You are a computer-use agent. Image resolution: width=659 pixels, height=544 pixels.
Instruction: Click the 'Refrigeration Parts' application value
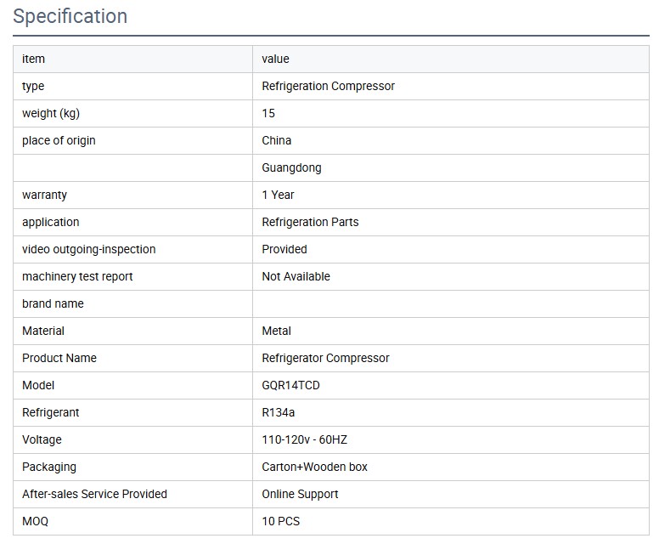tap(310, 222)
